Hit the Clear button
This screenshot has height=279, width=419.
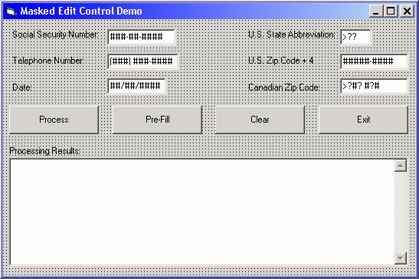point(260,120)
